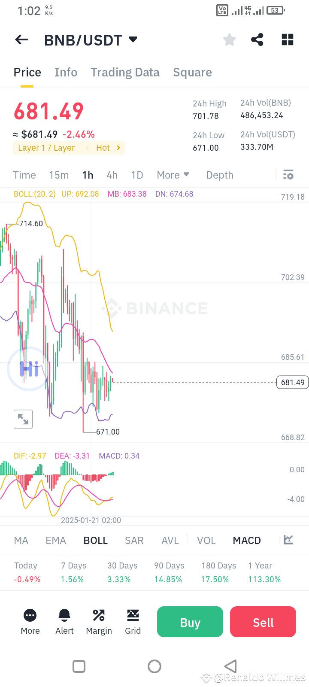Toggle the BOLL indicator
The height and width of the screenshot is (687, 309).
click(95, 540)
